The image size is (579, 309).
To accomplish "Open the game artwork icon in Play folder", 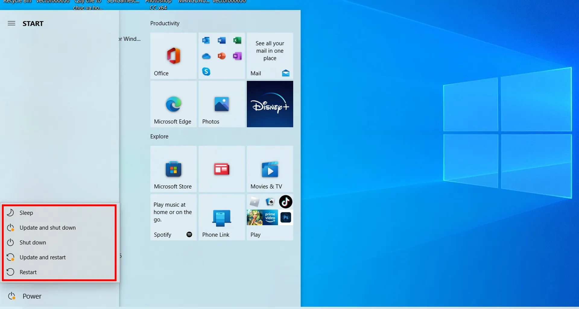I will [x=255, y=218].
